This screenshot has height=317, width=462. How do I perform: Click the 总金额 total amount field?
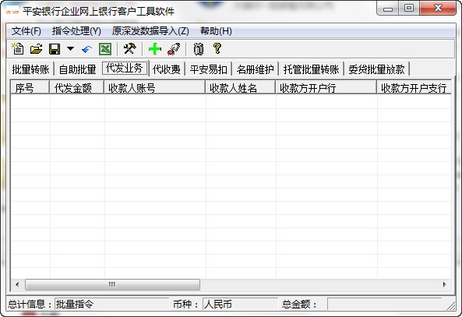tap(385, 304)
